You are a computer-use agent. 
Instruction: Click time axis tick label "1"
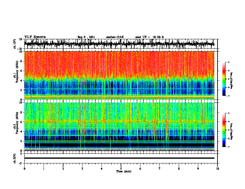point(44,169)
